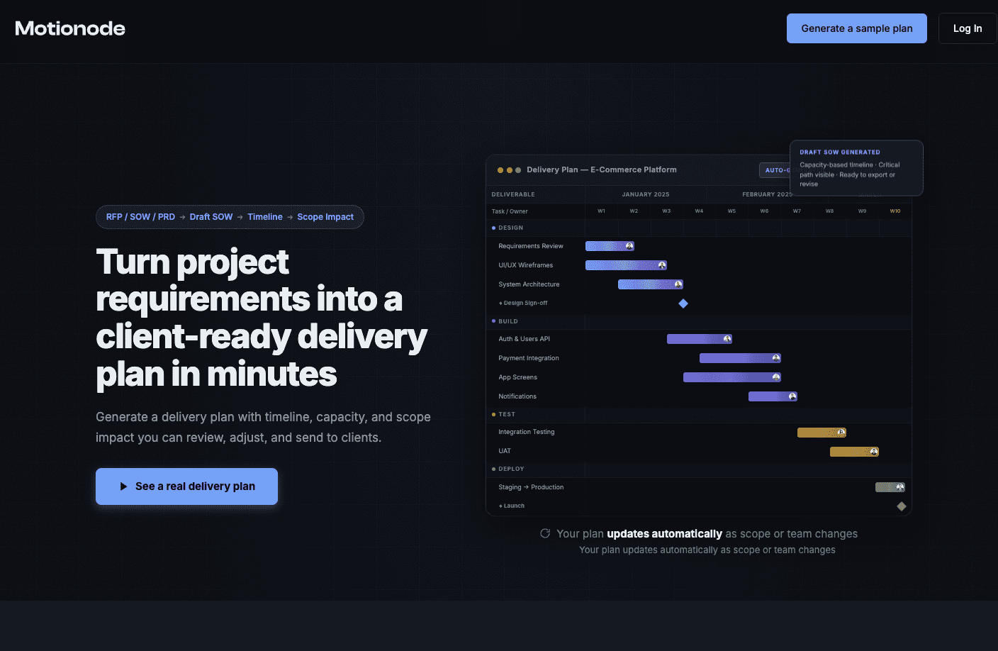
Task: Click owner avatar on Payment Integration bar
Action: (x=776, y=358)
